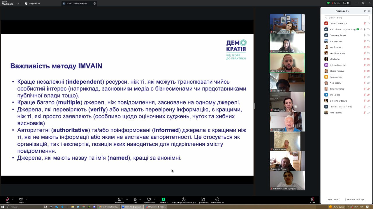The height and width of the screenshot is (209, 373).
Task: Open the Участники participants panel button
Action: [x=119, y=200]
